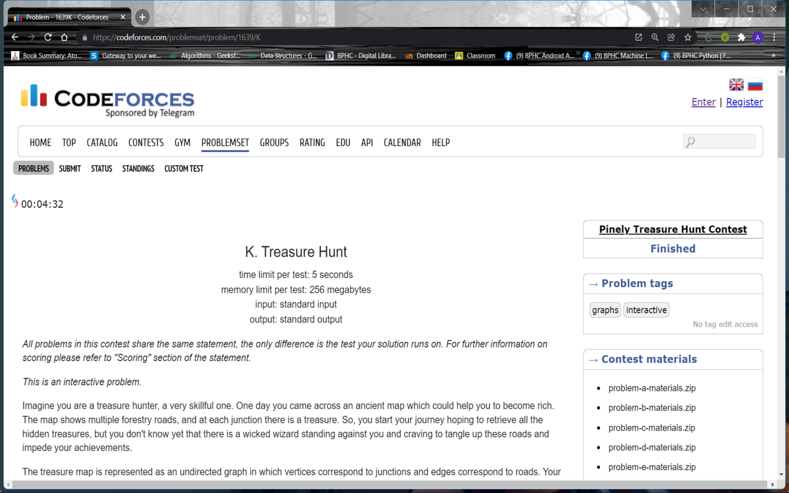Open the GROUPS menu item

click(274, 142)
